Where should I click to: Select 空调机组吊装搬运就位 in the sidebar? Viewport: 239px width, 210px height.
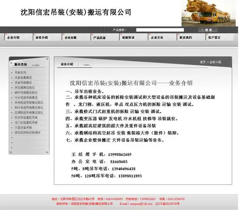tap(29, 113)
